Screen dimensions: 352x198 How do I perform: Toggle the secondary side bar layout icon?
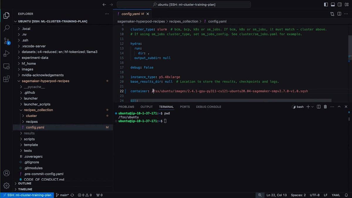point(340,5)
